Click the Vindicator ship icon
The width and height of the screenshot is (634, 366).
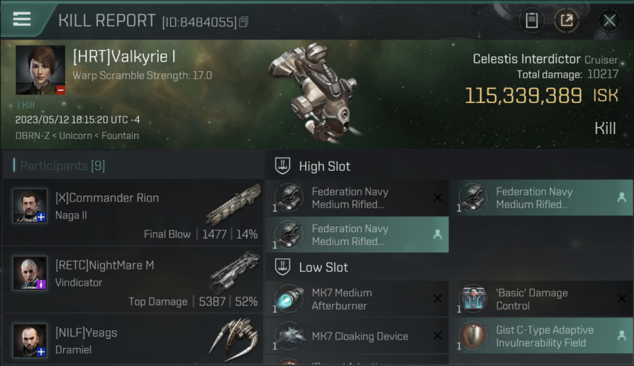click(x=235, y=271)
